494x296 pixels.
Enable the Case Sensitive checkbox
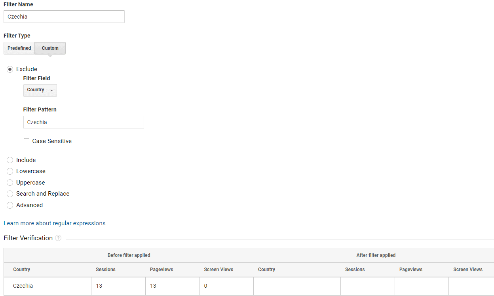(27, 141)
